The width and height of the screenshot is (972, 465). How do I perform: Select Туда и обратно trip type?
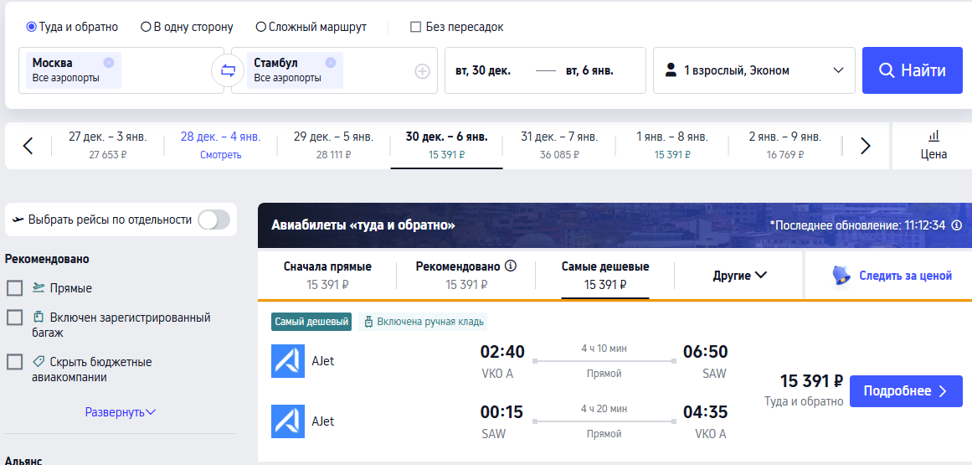click(72, 27)
